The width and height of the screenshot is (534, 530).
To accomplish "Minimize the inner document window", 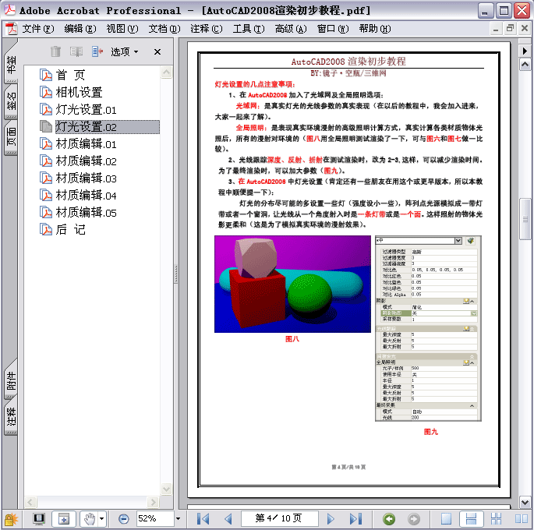I will tap(496, 29).
